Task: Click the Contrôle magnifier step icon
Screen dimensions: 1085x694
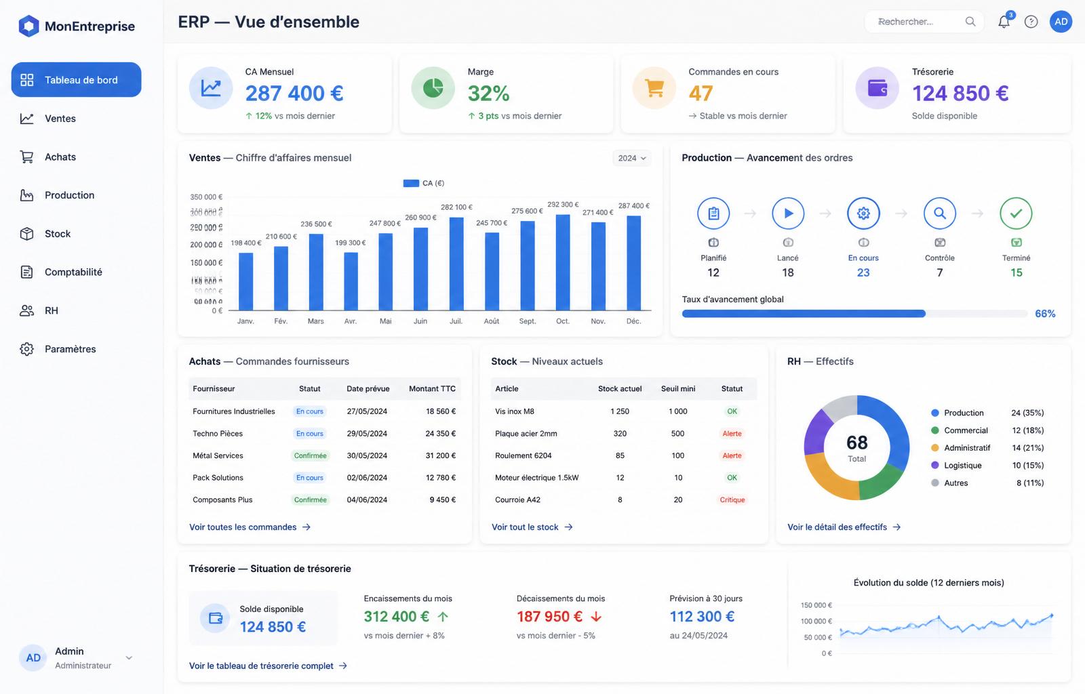Action: coord(940,213)
